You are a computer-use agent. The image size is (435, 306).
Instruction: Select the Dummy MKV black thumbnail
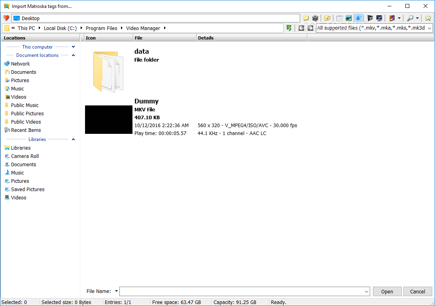pos(108,120)
